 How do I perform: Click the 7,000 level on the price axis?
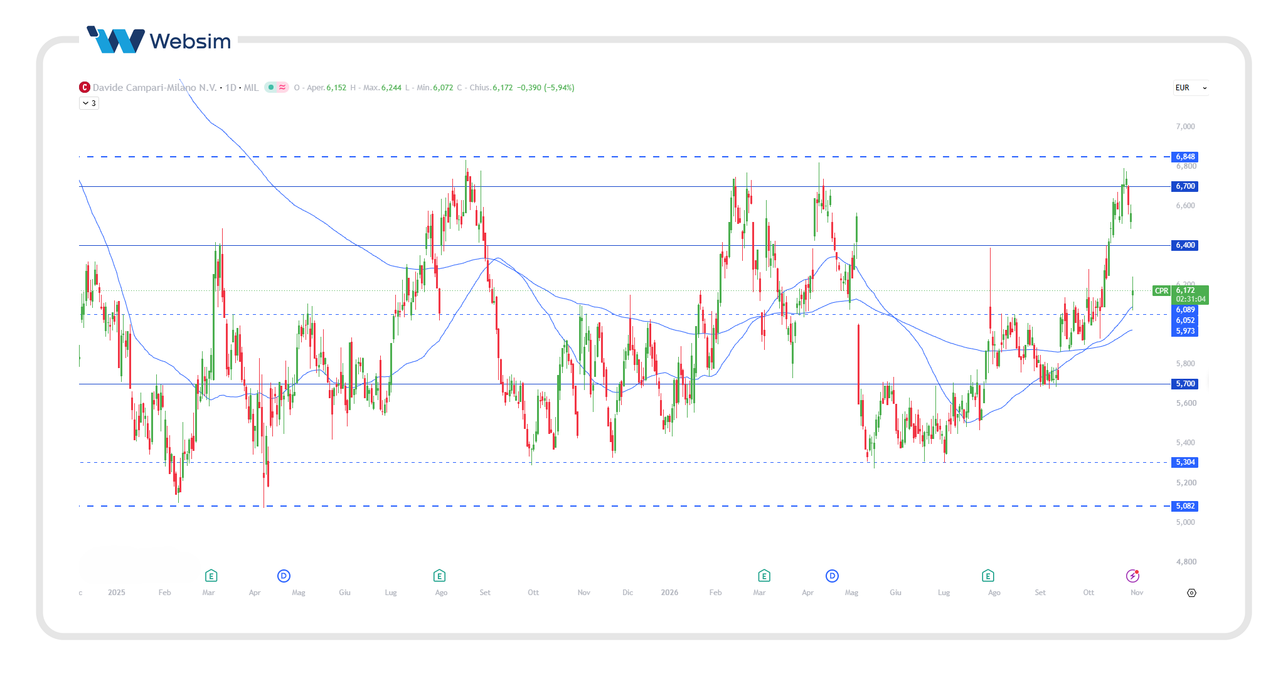click(1185, 127)
